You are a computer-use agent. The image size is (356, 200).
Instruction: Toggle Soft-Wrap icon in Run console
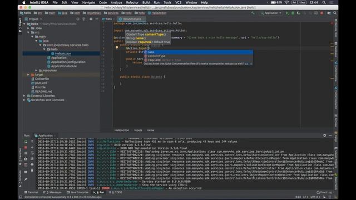(32, 153)
